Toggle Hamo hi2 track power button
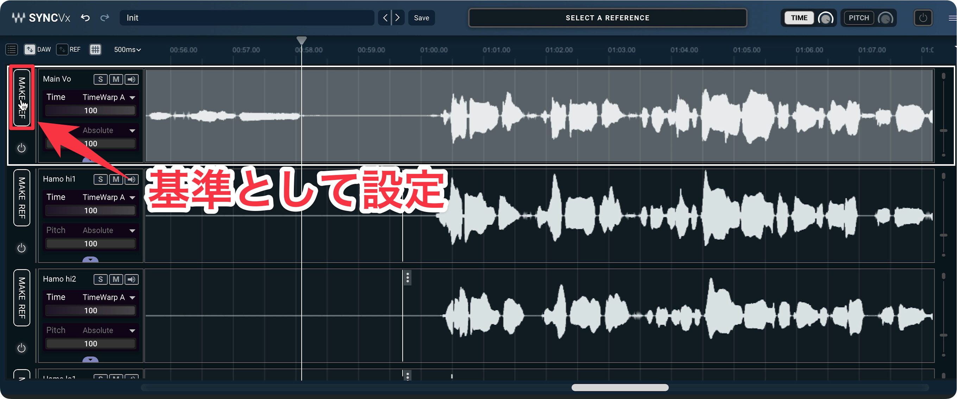 (21, 348)
